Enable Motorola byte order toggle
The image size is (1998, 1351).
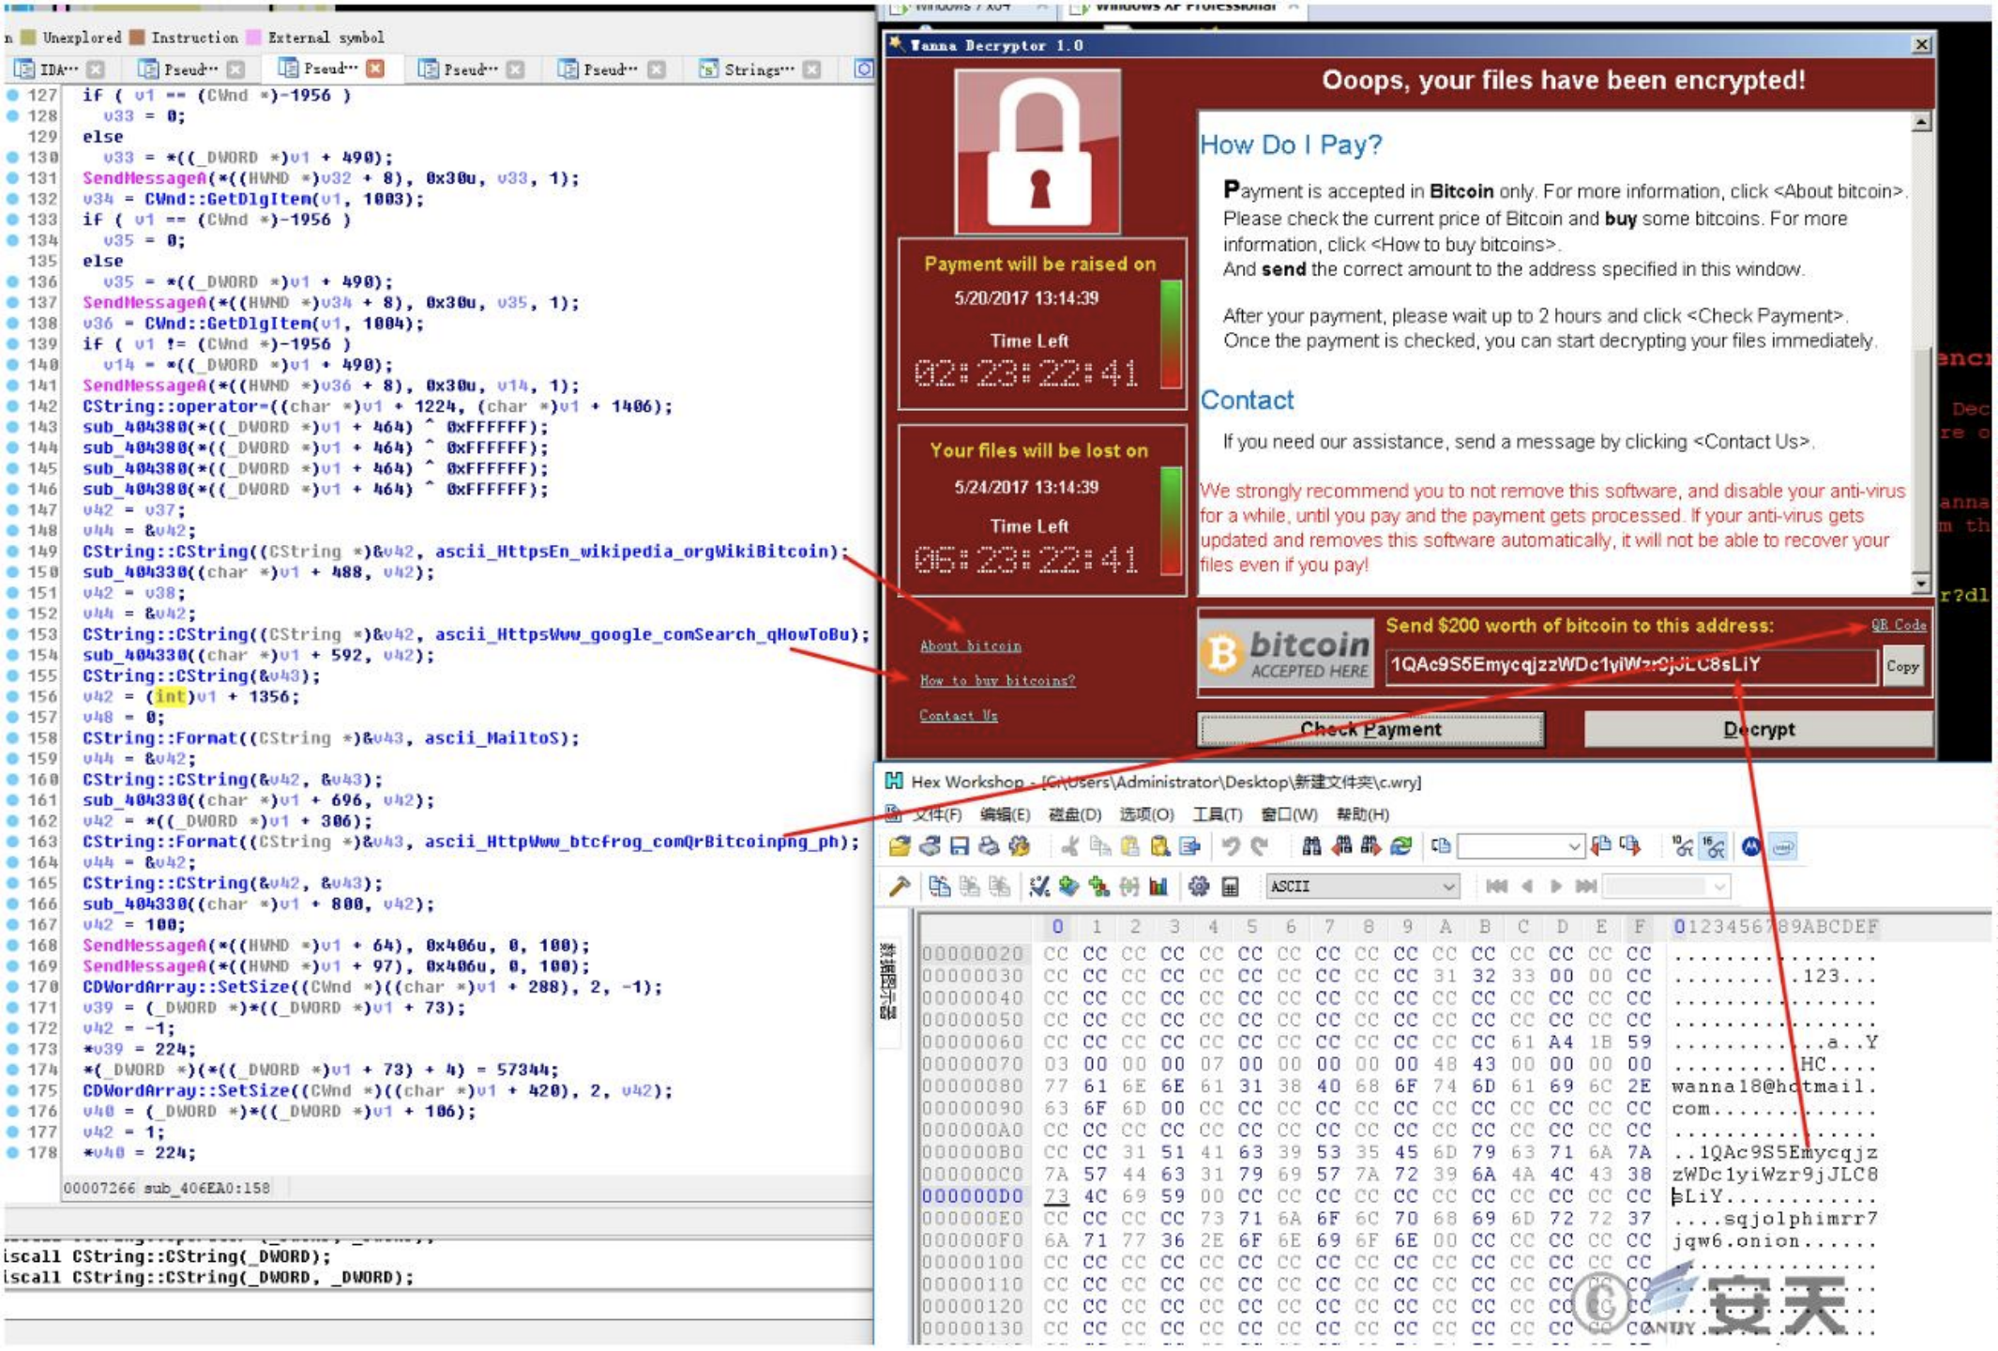coord(1751,847)
